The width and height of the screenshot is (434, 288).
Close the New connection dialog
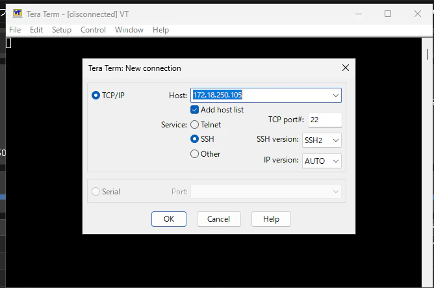click(x=346, y=68)
